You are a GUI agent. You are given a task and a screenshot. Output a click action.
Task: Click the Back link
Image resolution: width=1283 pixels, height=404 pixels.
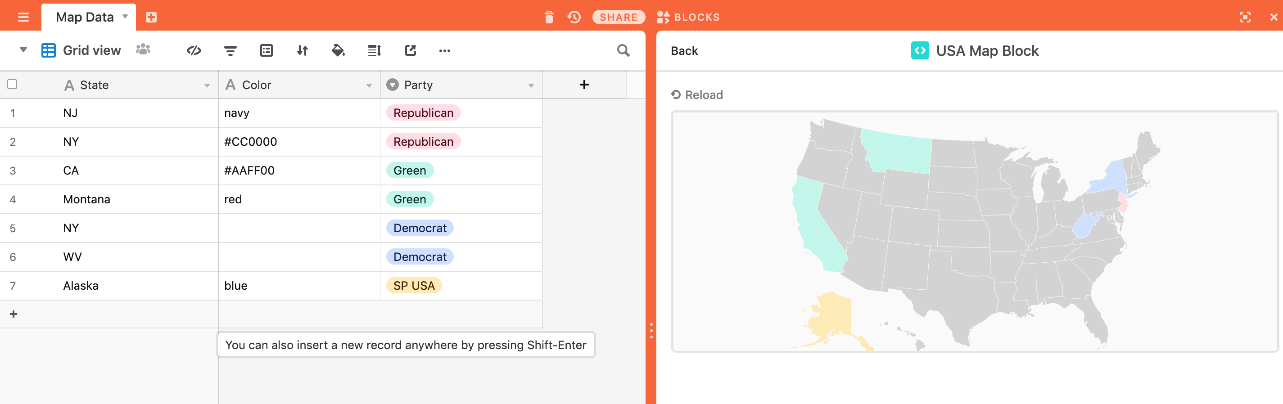684,51
